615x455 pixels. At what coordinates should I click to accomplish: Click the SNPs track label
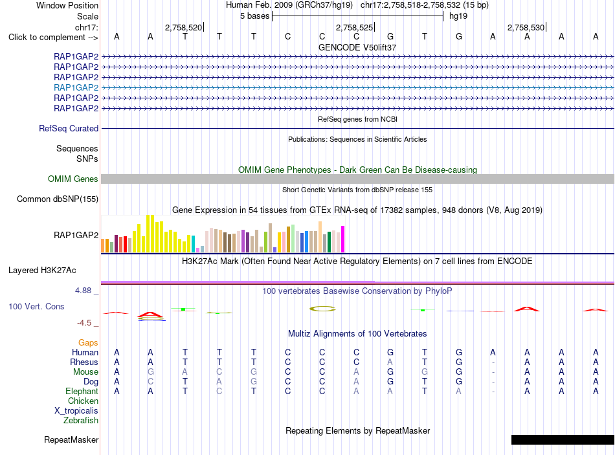pos(87,159)
